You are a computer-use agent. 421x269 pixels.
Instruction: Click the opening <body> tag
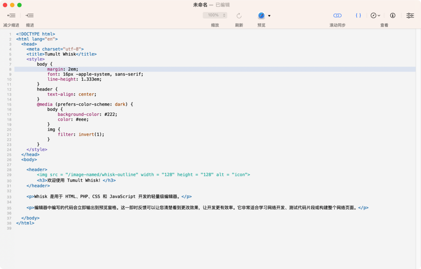click(29, 160)
